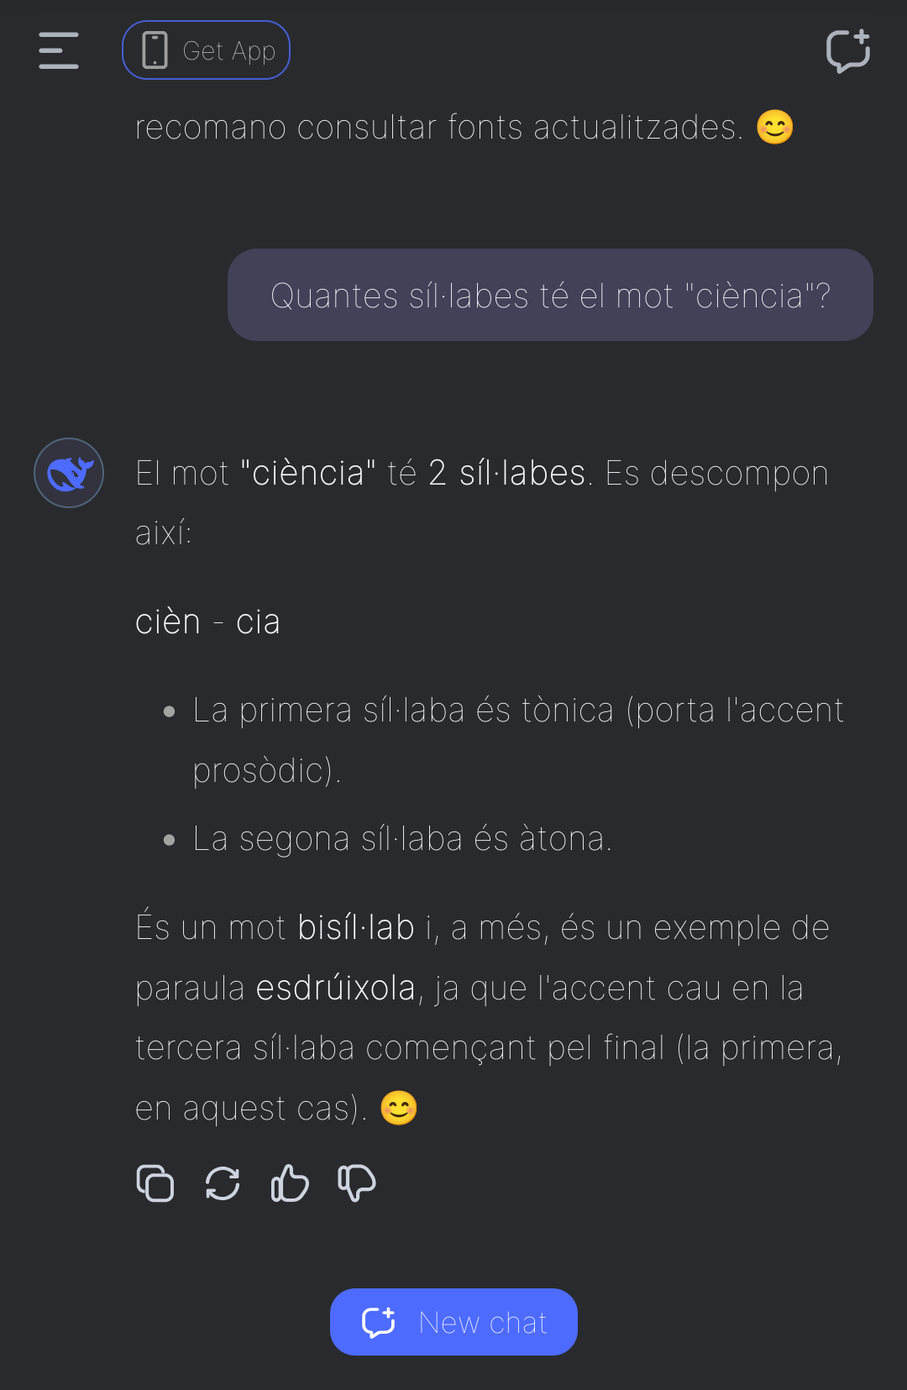Open the sidebar hamburger menu
The width and height of the screenshot is (907, 1390).
pos(59,50)
